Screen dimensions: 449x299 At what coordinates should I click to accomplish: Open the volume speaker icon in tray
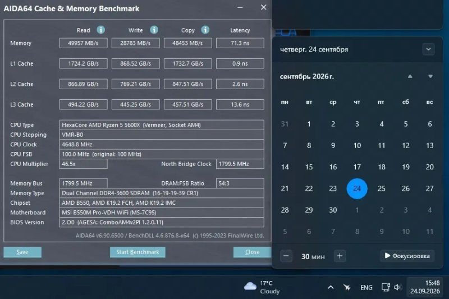[x=398, y=287]
